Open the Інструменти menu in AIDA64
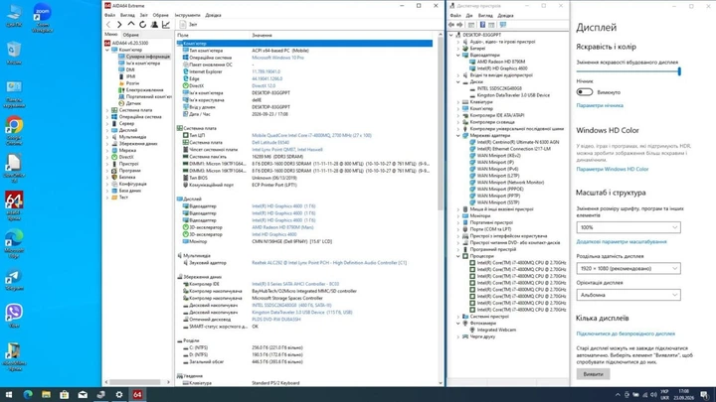Image resolution: width=716 pixels, height=402 pixels. click(187, 15)
